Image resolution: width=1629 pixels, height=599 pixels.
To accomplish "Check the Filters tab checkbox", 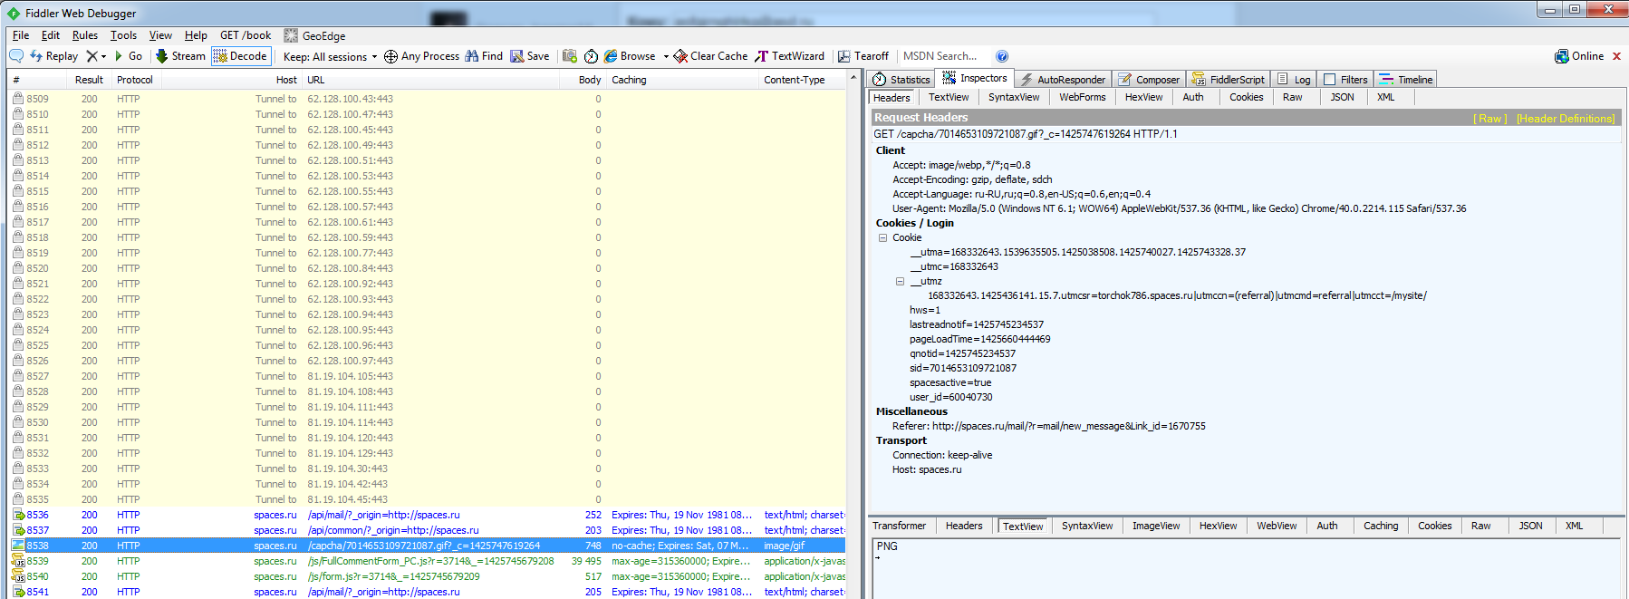I will coord(1330,80).
